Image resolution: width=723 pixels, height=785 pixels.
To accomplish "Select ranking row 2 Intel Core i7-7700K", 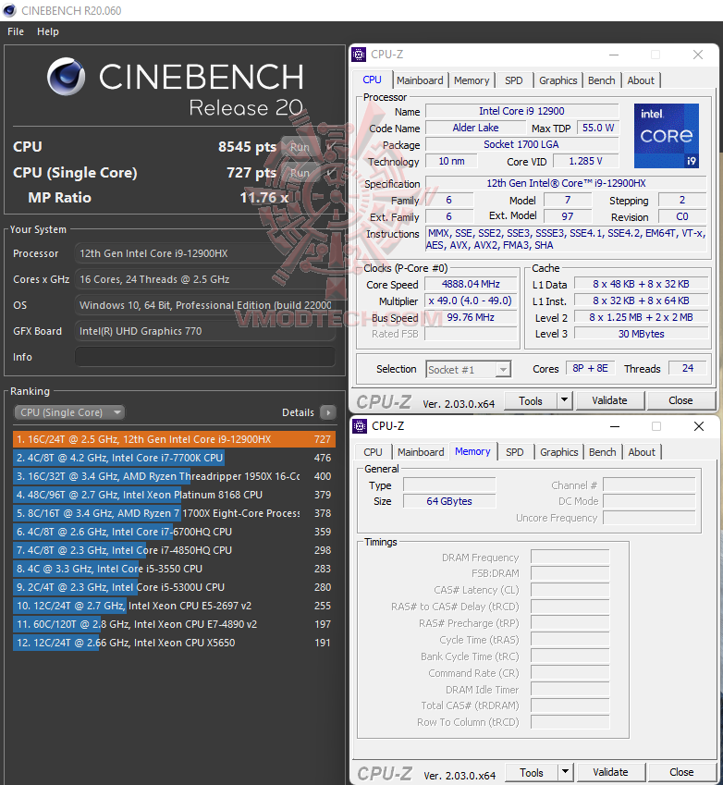I will [174, 458].
